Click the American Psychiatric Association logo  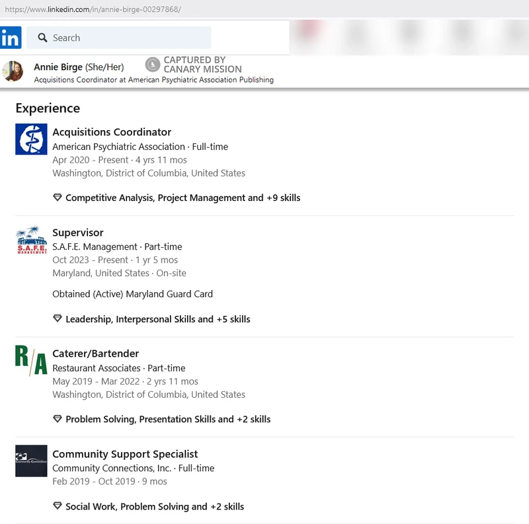(31, 139)
